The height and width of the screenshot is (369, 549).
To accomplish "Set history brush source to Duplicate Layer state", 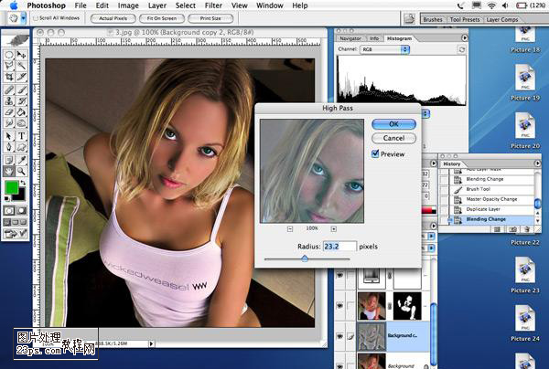I will (444, 209).
